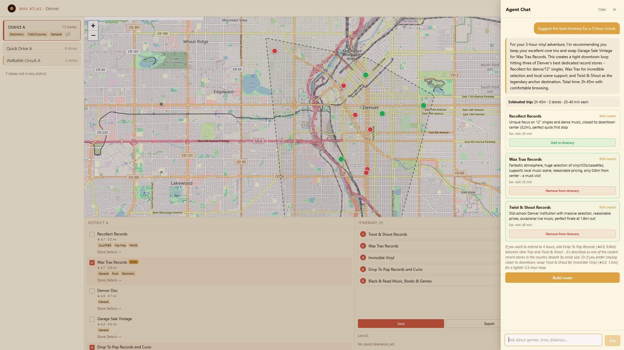The image size is (624, 350).
Task: Close the Agent Chat panel
Action: pyautogui.click(x=615, y=9)
